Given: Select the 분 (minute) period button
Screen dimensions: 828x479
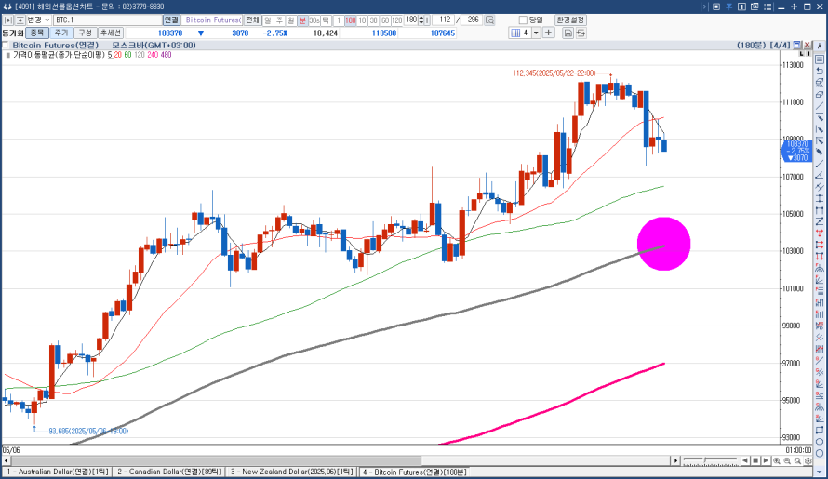Looking at the screenshot, I should tap(302, 20).
